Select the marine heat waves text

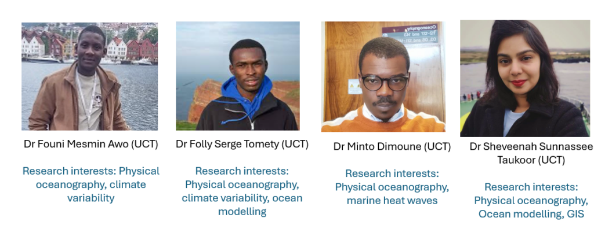392,200
